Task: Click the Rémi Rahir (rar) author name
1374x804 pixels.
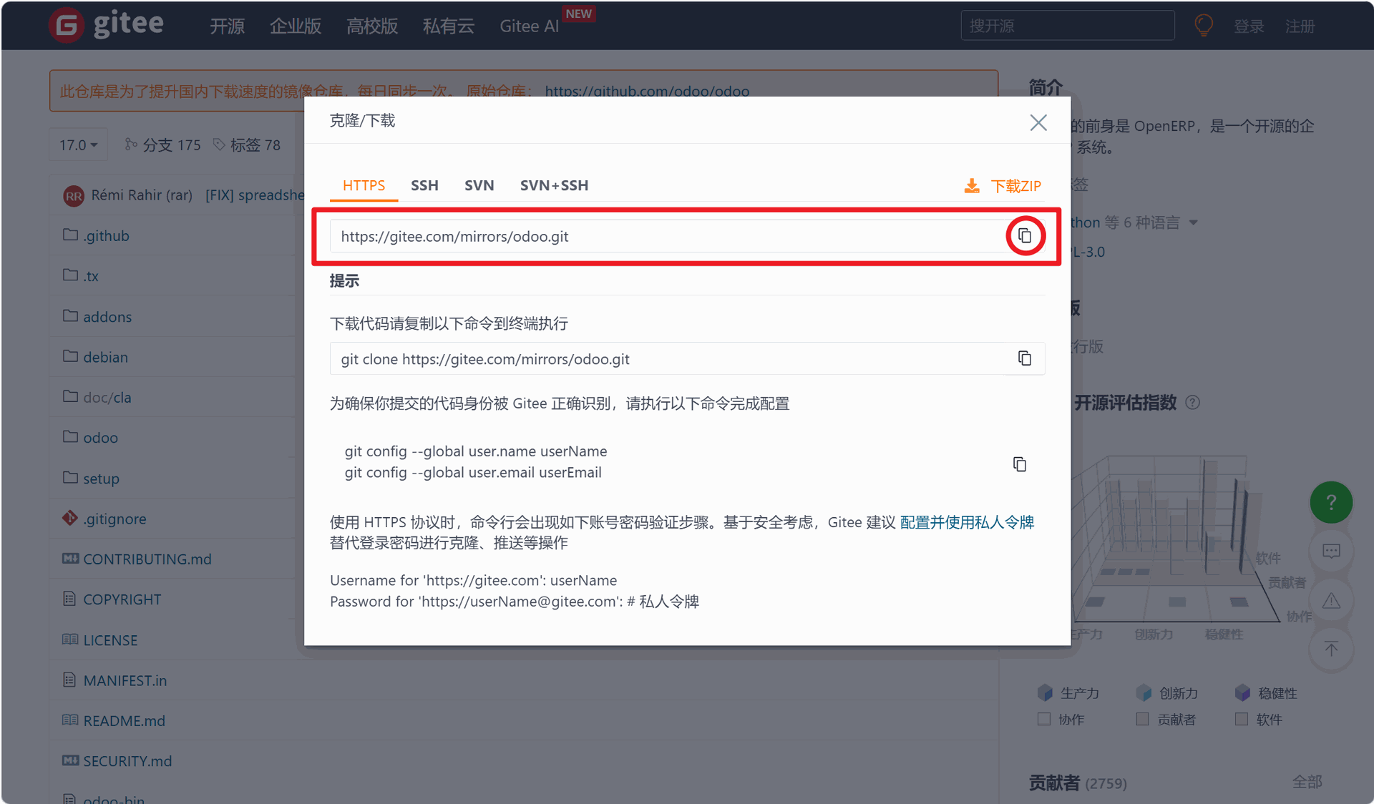Action: tap(142, 195)
